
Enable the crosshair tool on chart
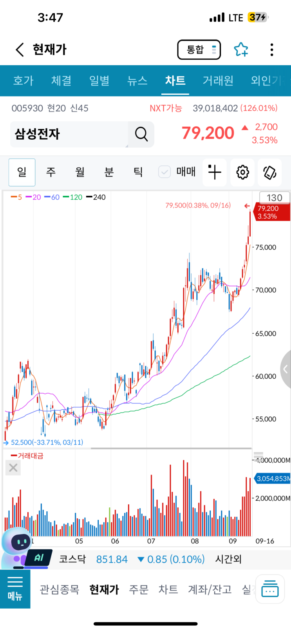coord(215,172)
